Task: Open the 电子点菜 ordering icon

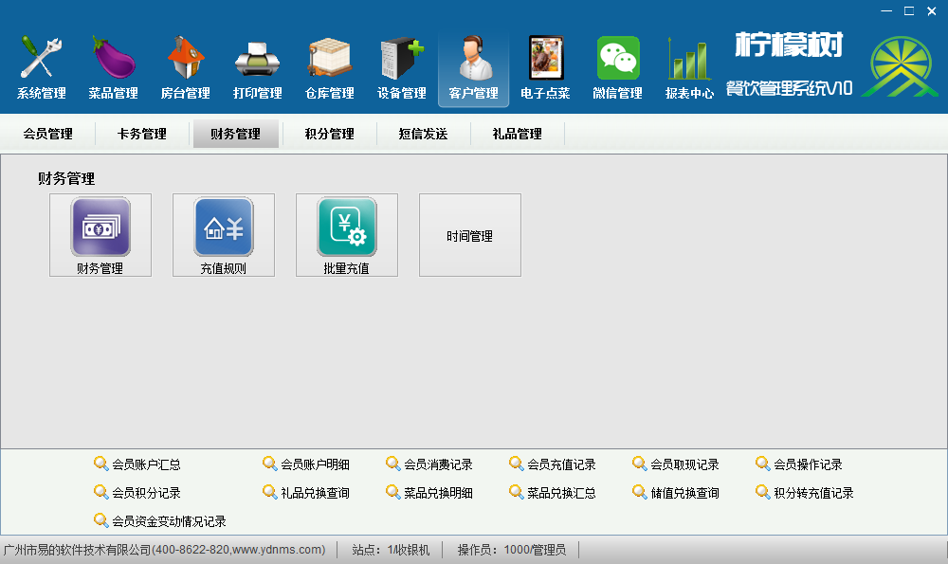Action: pos(545,59)
